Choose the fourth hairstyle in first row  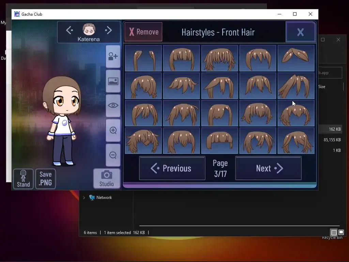pyautogui.click(x=258, y=58)
